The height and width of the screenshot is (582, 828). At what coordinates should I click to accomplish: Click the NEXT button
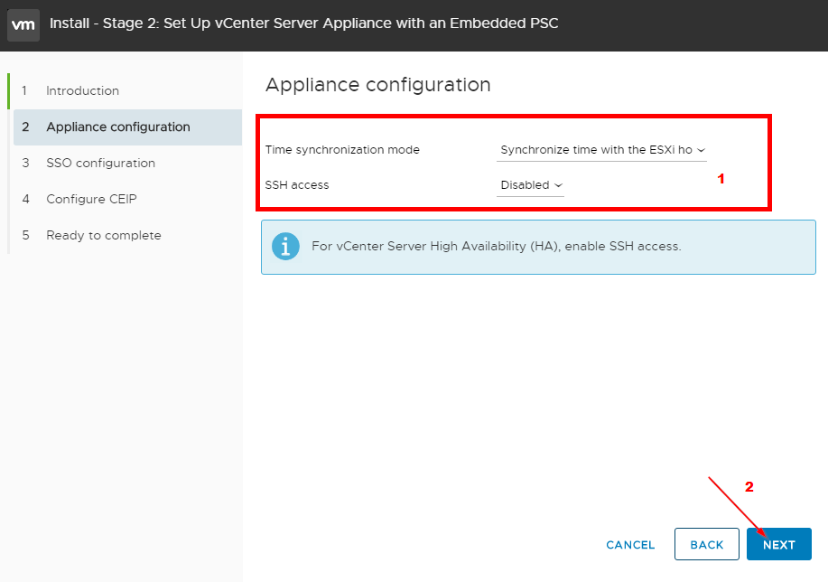coord(779,544)
